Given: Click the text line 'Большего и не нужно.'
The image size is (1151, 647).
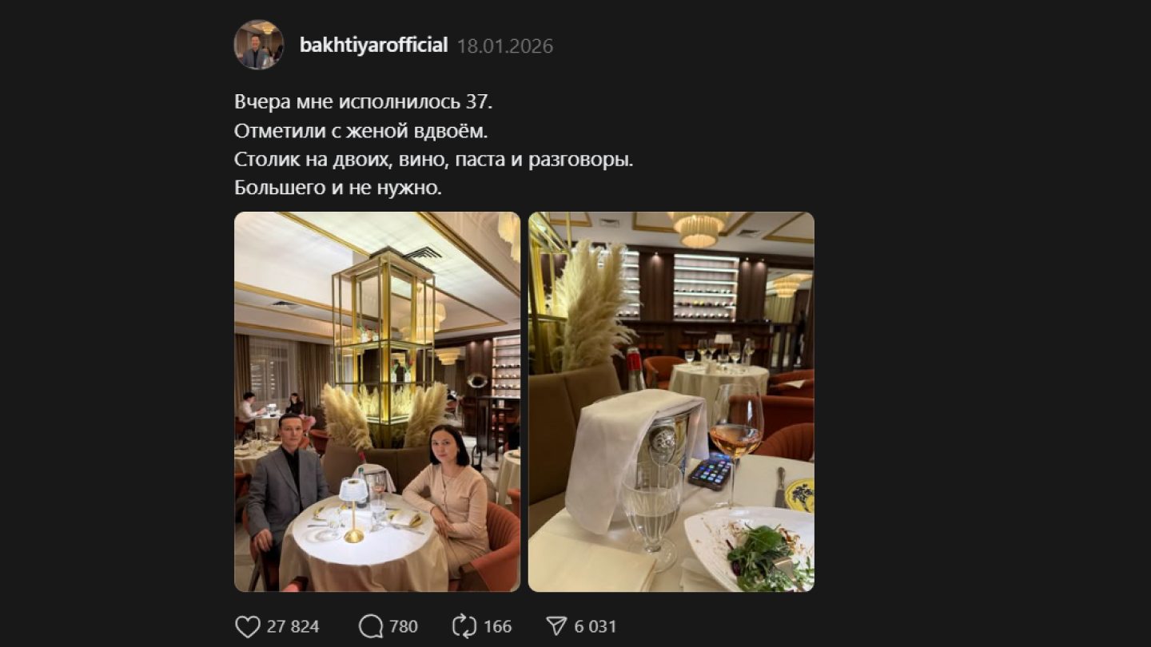Looking at the screenshot, I should (x=338, y=189).
